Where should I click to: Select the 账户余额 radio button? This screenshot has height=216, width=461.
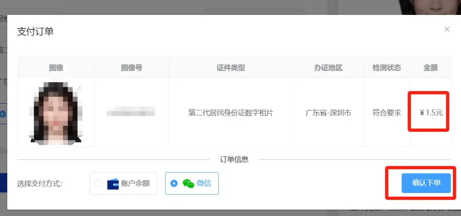(99, 184)
